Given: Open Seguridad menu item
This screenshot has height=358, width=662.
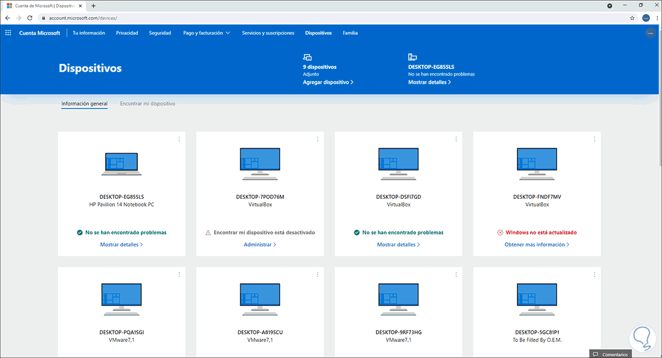Looking at the screenshot, I should click(x=160, y=33).
